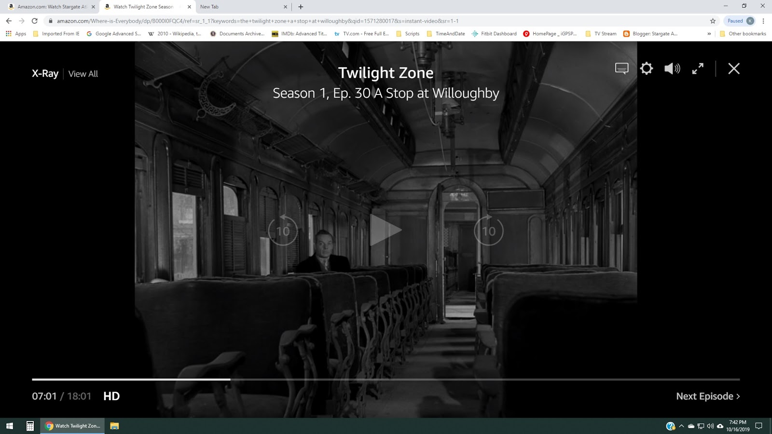This screenshot has width=772, height=434.
Task: Open Google Advanced Search bookmark
Action: pyautogui.click(x=114, y=34)
